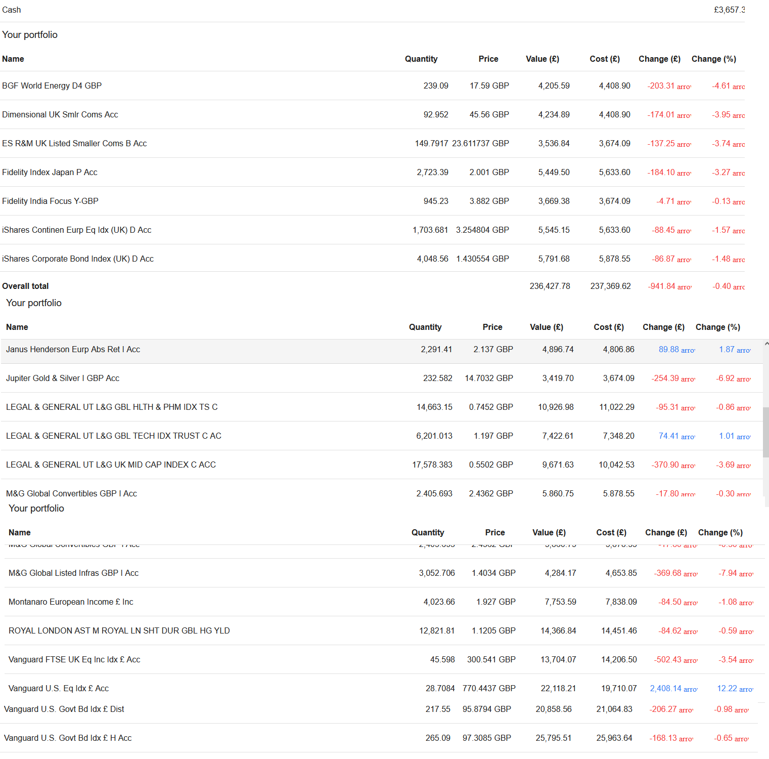This screenshot has width=769, height=759.
Task: Click the arrow icon next to -203.31 change
Action: click(684, 87)
